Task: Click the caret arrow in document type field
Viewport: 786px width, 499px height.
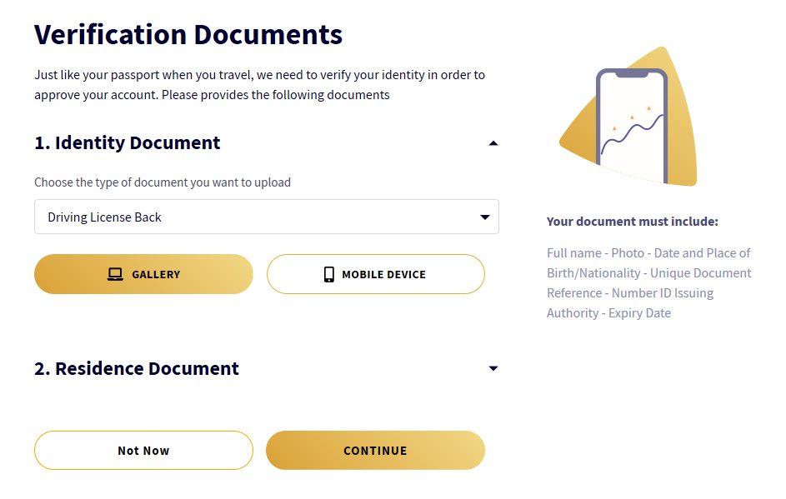Action: 485,217
